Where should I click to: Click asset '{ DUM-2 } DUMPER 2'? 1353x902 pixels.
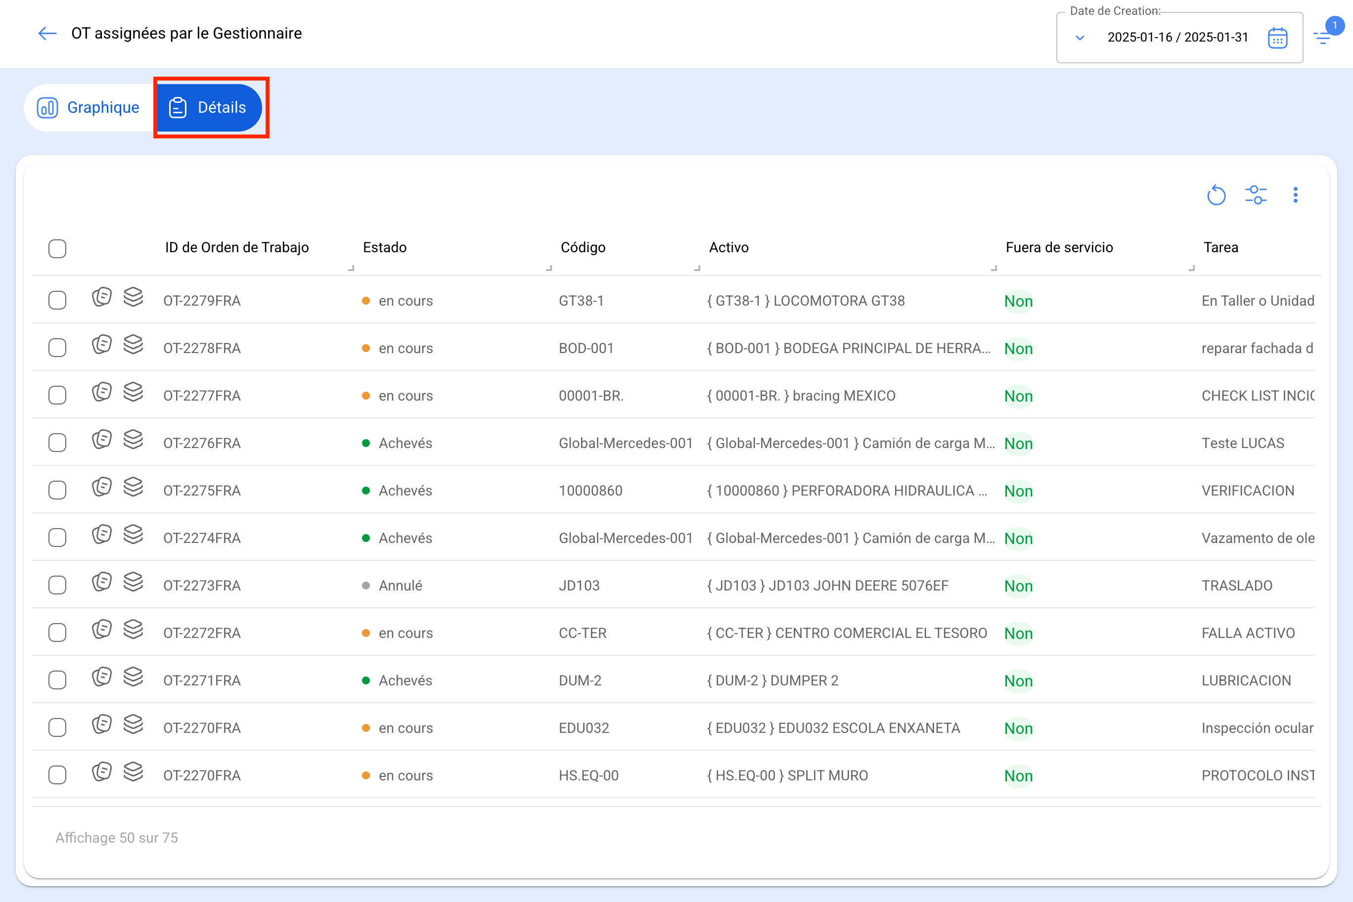(772, 680)
